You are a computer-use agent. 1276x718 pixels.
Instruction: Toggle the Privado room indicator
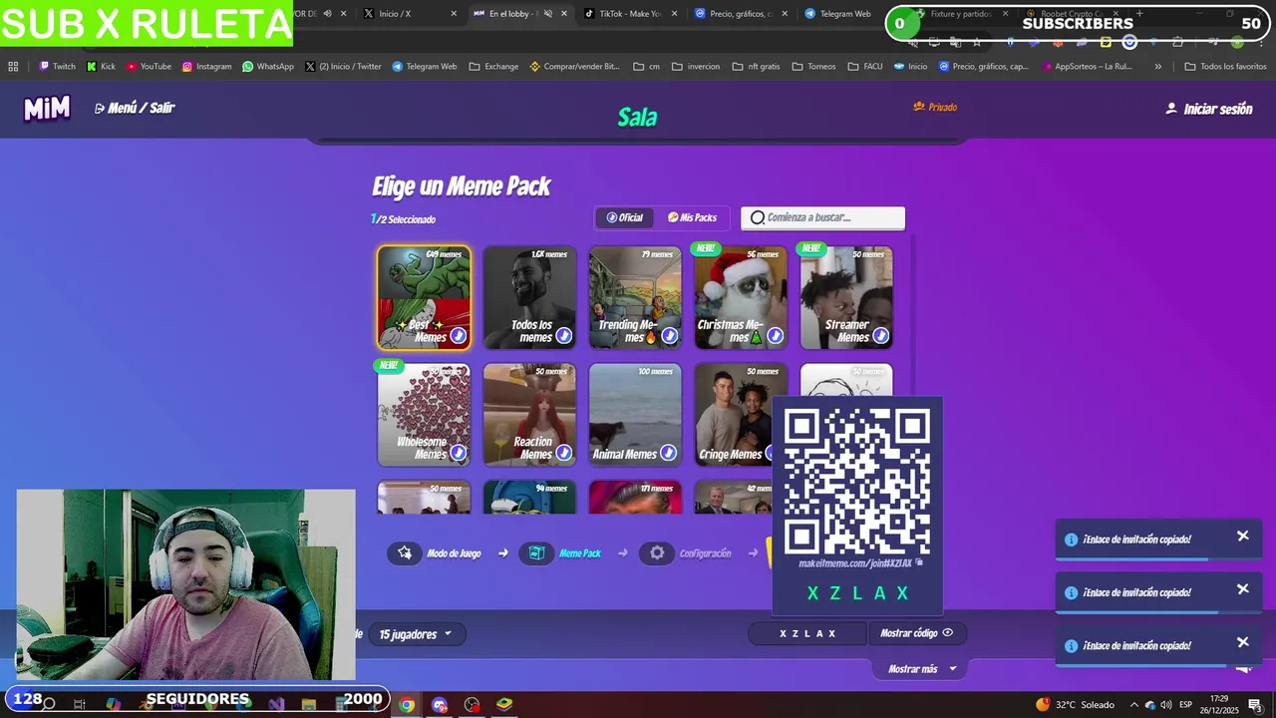point(935,107)
